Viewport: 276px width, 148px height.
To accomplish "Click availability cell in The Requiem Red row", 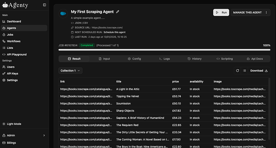I will pos(195,125).
